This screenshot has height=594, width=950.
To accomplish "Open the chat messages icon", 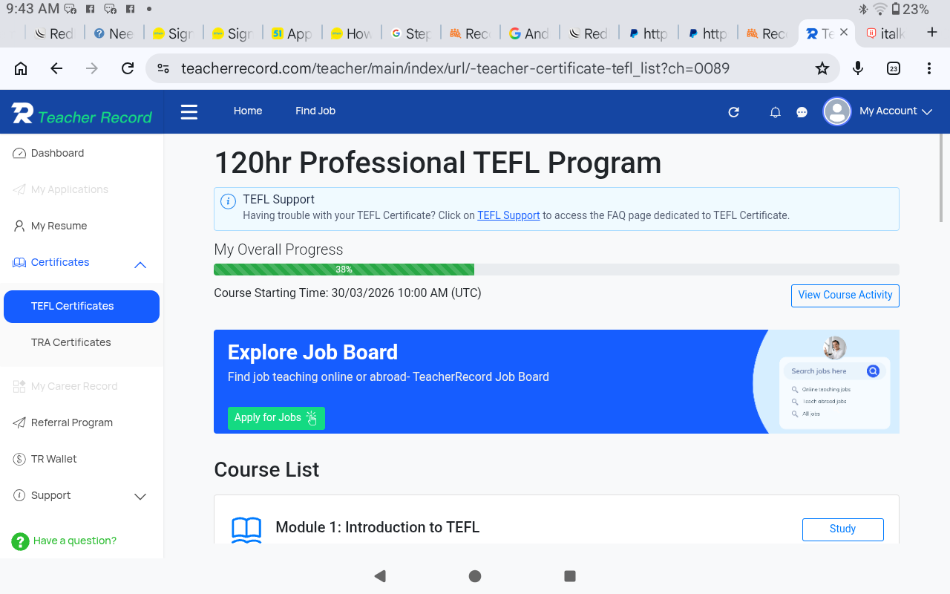I will (802, 112).
